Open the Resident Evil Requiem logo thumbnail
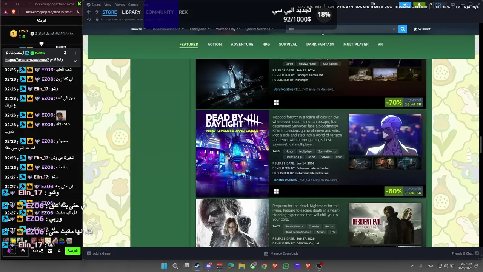 click(385, 224)
